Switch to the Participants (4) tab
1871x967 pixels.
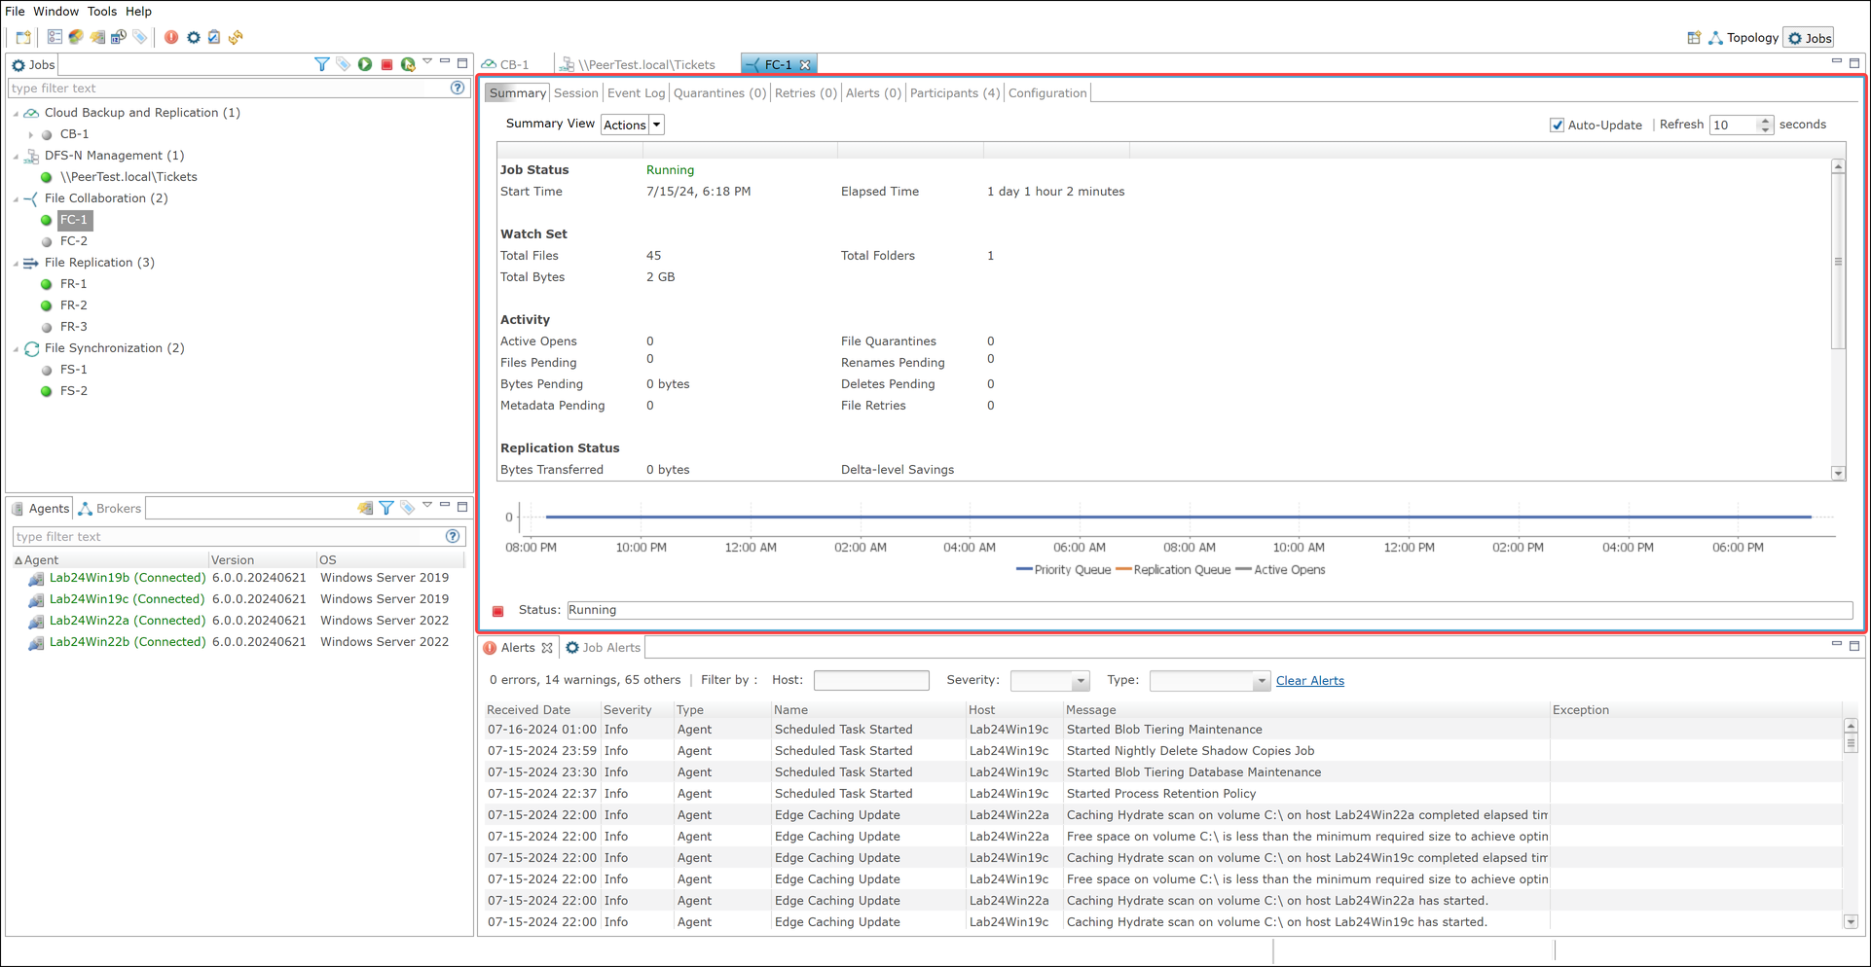954,93
